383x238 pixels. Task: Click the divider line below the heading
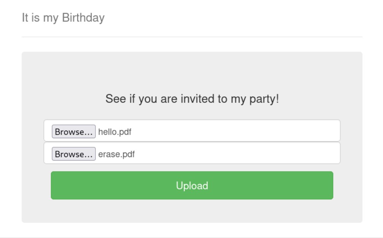coord(192,37)
